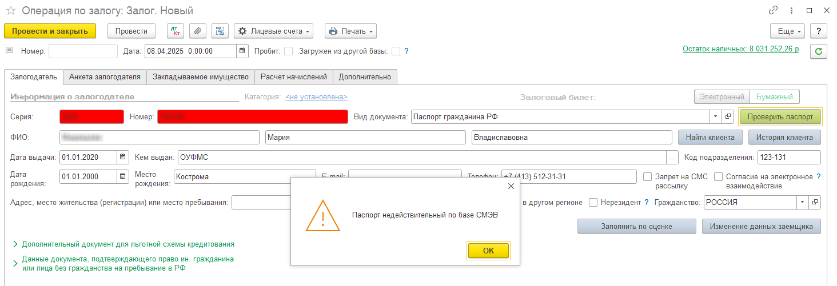
Task: Open Расчет начислений tab
Action: [294, 76]
